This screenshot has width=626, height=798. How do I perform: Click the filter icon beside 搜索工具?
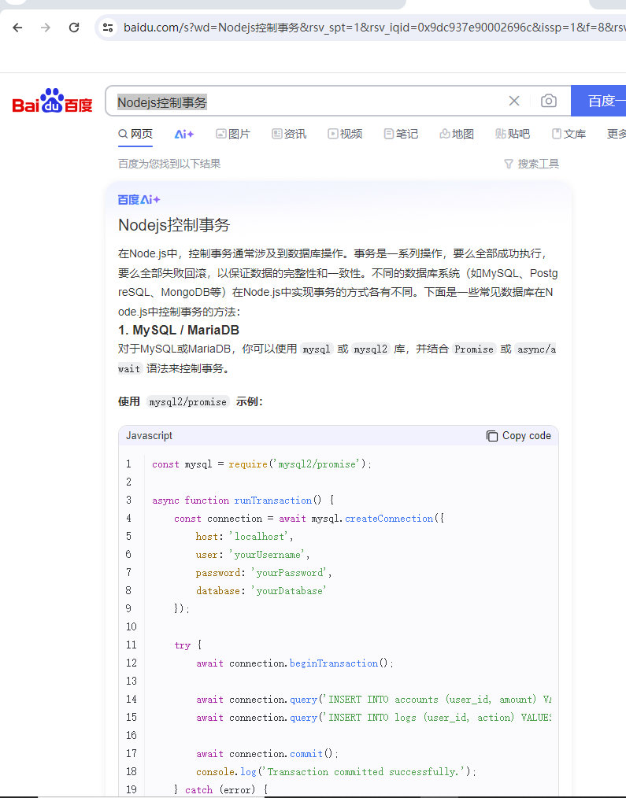click(x=509, y=164)
